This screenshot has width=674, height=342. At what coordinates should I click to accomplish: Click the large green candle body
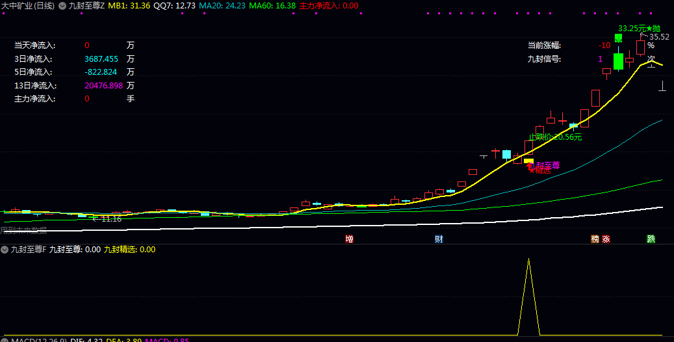tap(619, 62)
